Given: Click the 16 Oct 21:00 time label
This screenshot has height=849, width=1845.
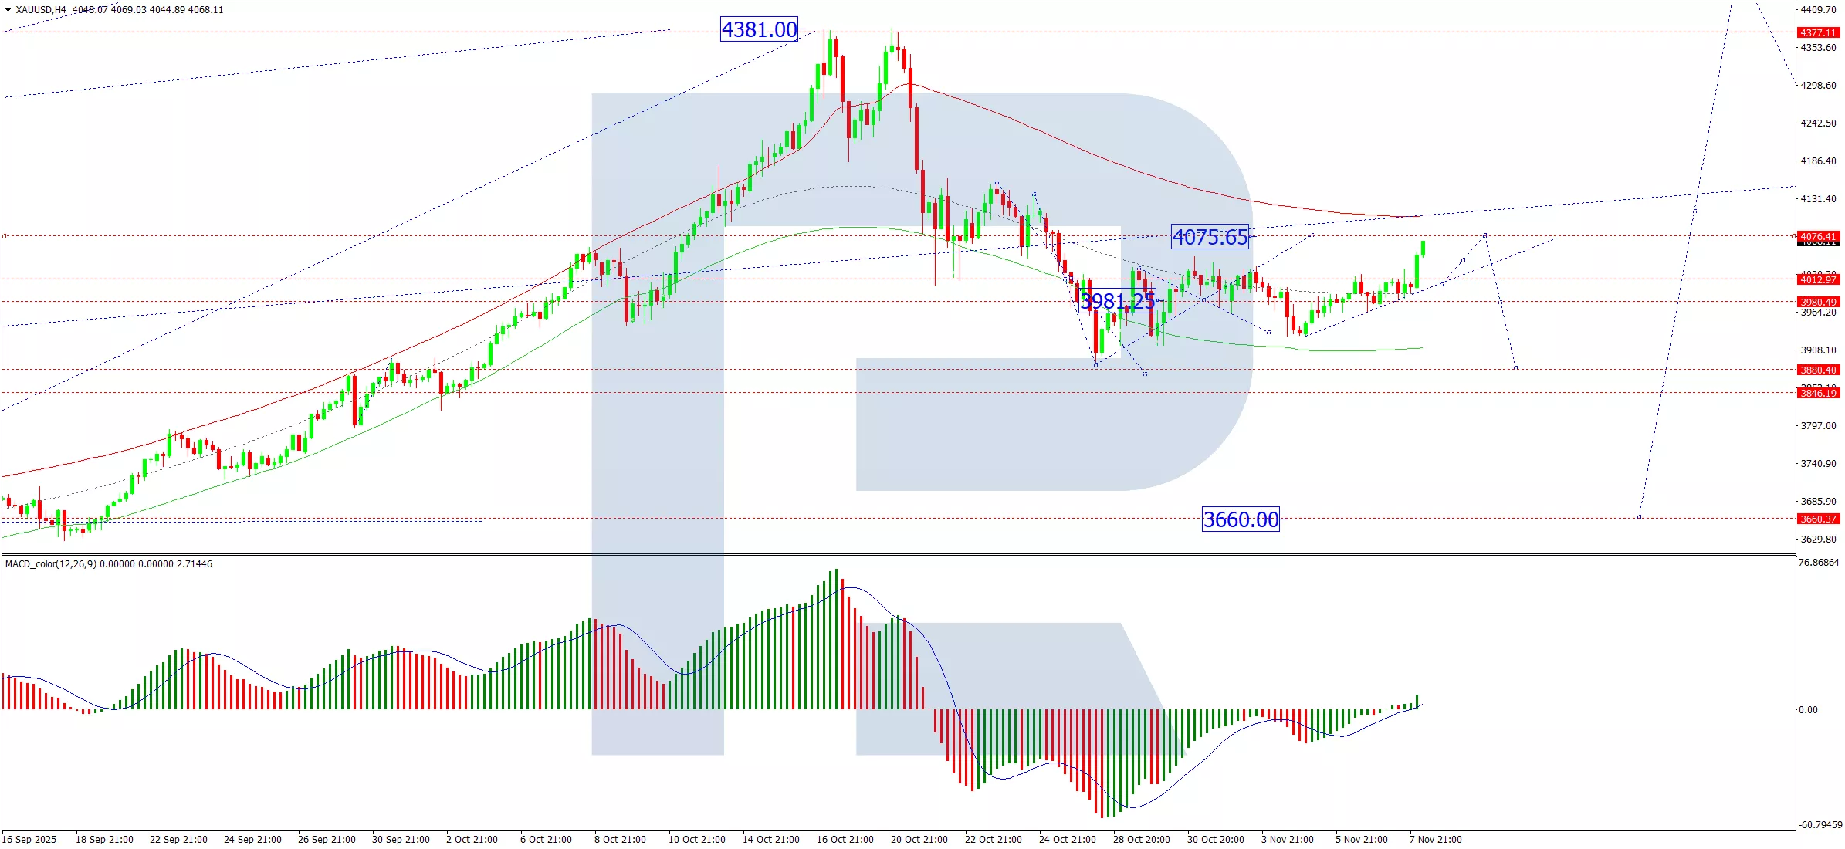Looking at the screenshot, I should 845,839.
